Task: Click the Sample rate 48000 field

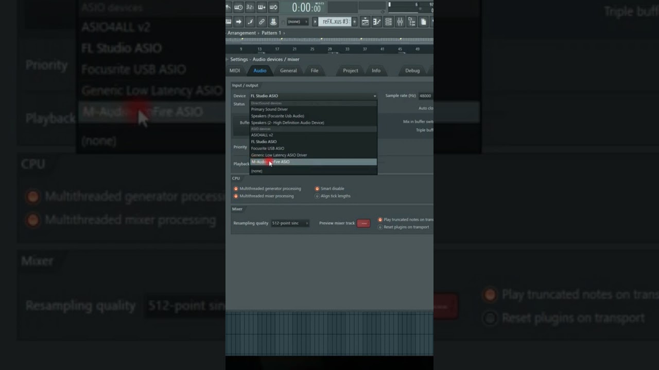Action: (x=425, y=96)
